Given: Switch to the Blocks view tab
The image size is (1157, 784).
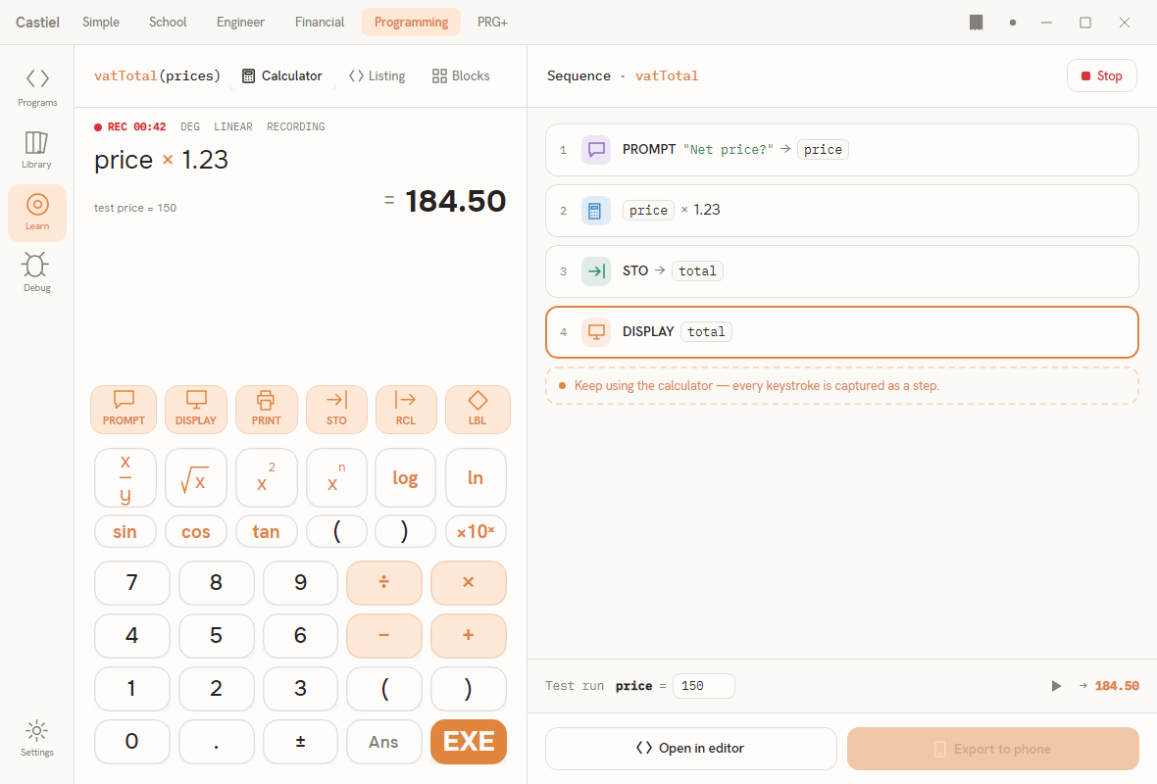Looking at the screenshot, I should (461, 76).
